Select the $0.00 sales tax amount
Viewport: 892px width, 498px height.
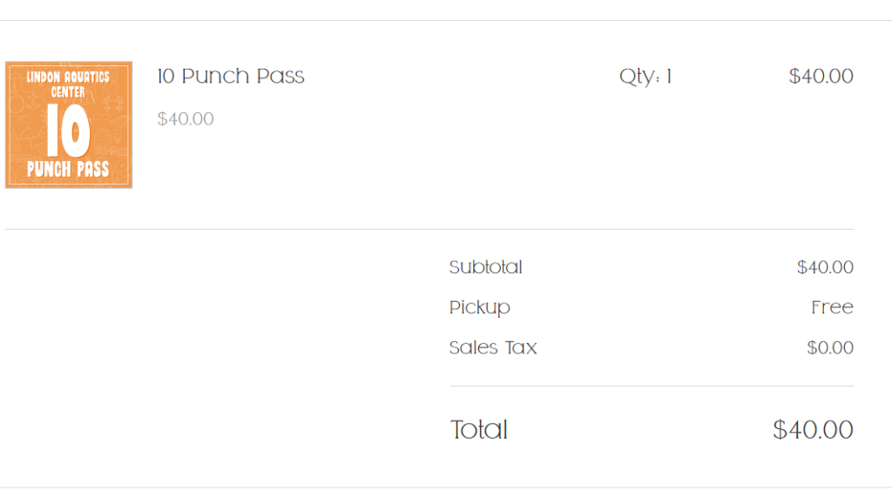830,347
